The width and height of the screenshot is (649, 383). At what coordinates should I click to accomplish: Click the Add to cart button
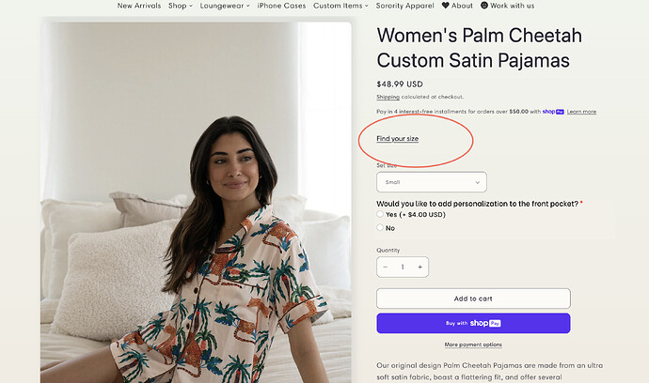(x=473, y=299)
